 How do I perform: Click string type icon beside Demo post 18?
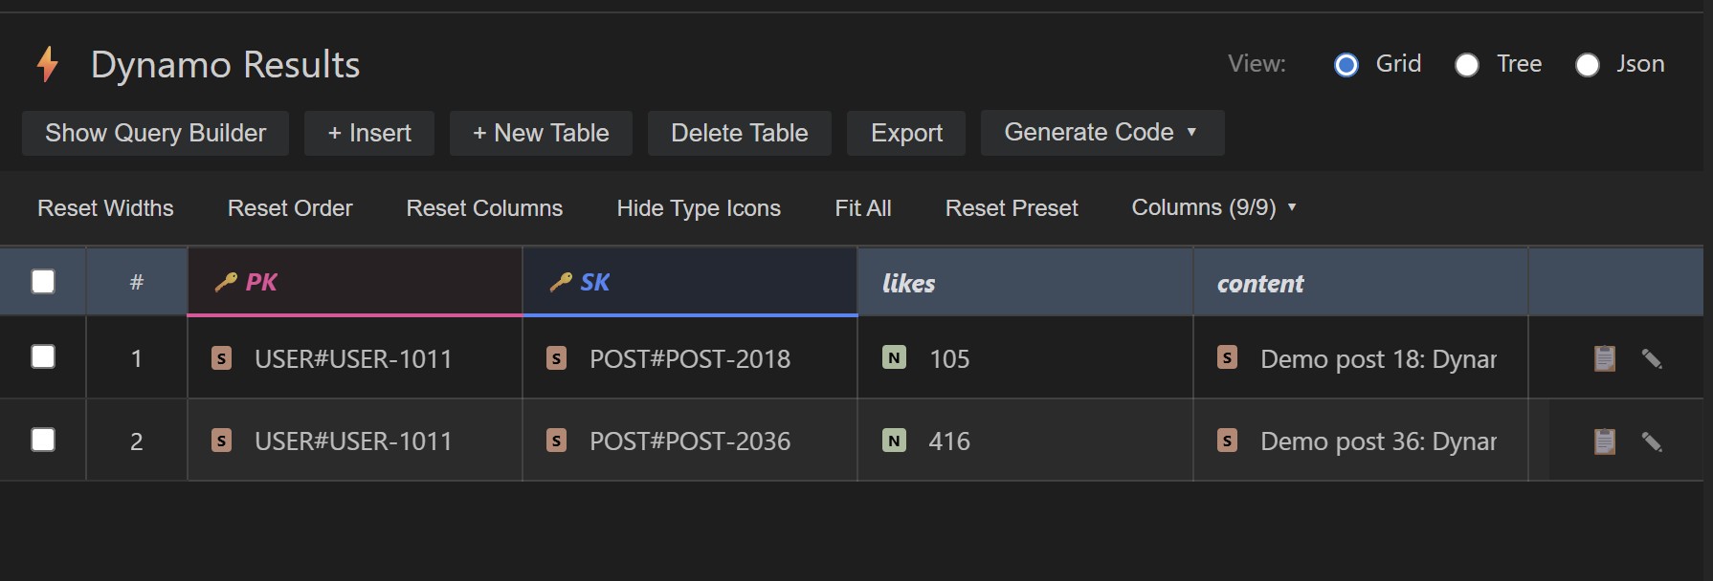tap(1228, 357)
